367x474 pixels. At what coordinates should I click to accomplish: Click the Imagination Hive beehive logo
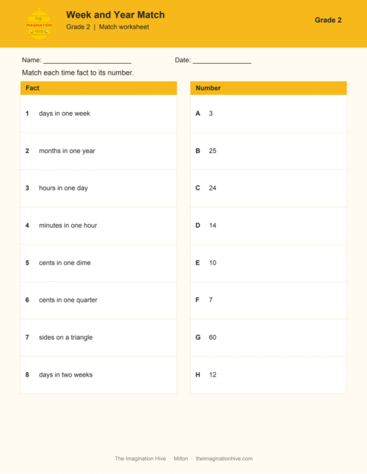point(39,24)
